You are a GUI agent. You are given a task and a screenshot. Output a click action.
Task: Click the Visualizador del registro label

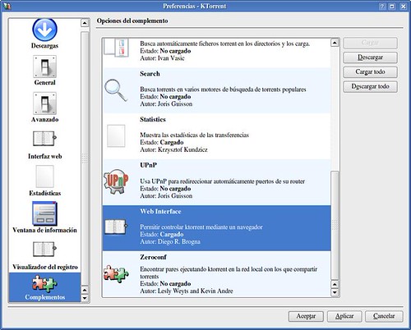(x=44, y=267)
